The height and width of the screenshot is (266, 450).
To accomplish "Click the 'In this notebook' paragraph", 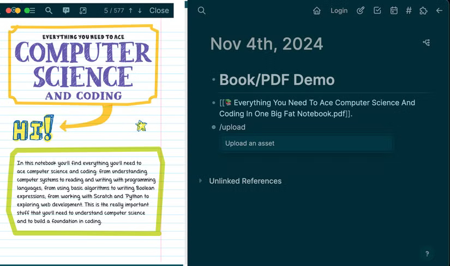I will pos(86,192).
